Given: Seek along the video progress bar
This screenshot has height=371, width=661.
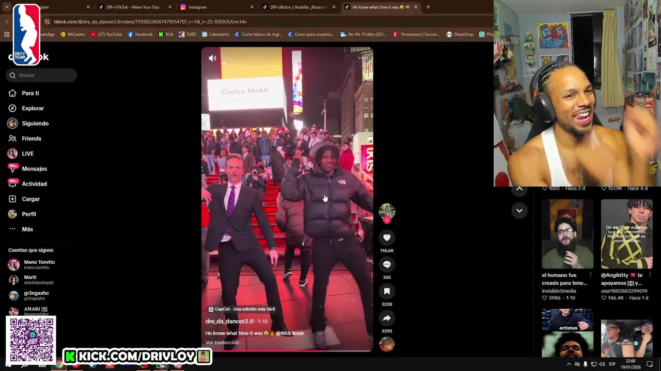Looking at the screenshot, I should [x=287, y=351].
